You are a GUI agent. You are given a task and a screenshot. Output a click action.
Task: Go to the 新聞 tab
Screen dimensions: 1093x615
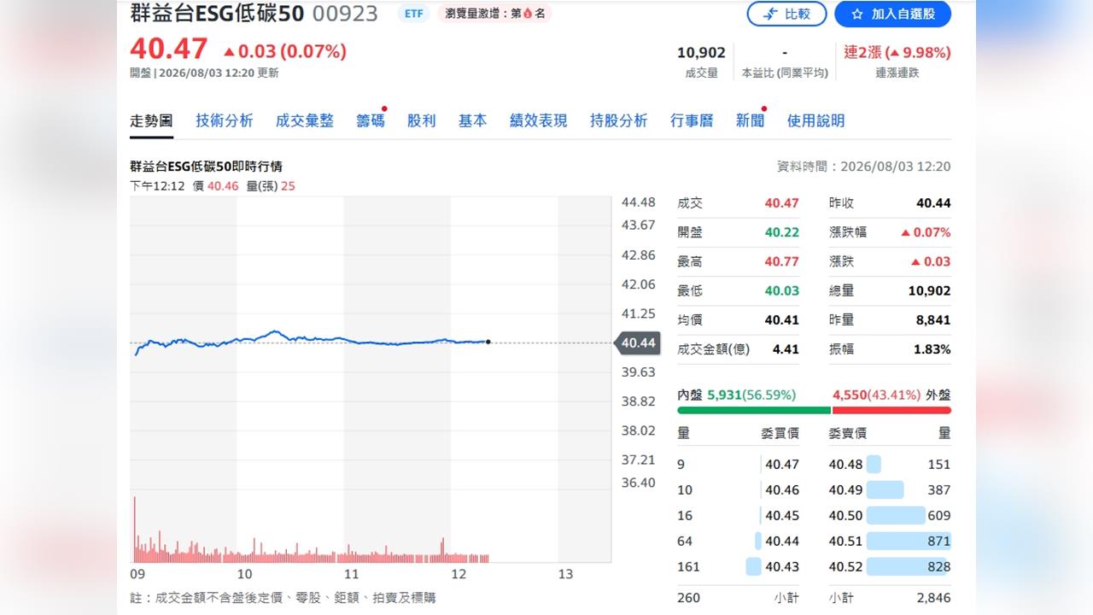[751, 120]
